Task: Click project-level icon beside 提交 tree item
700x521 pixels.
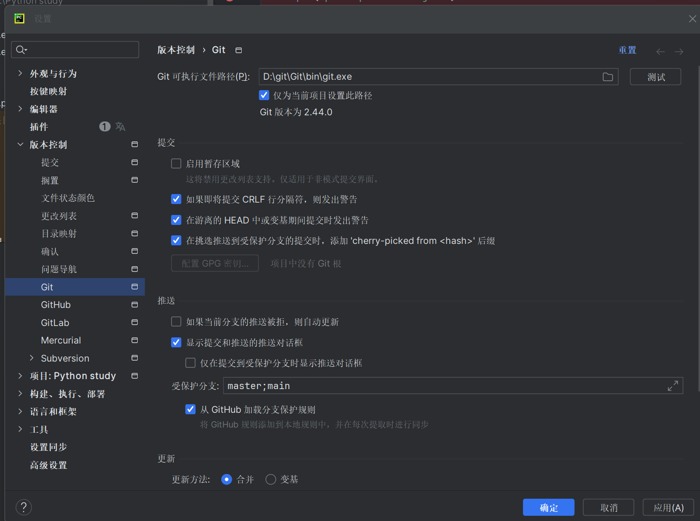Action: pyautogui.click(x=135, y=162)
